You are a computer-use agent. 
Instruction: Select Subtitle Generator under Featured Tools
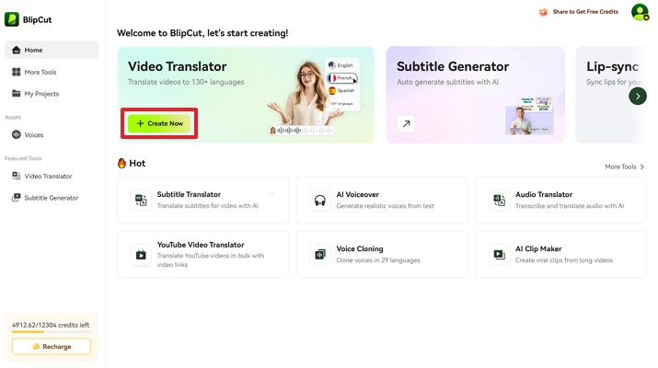coord(52,198)
